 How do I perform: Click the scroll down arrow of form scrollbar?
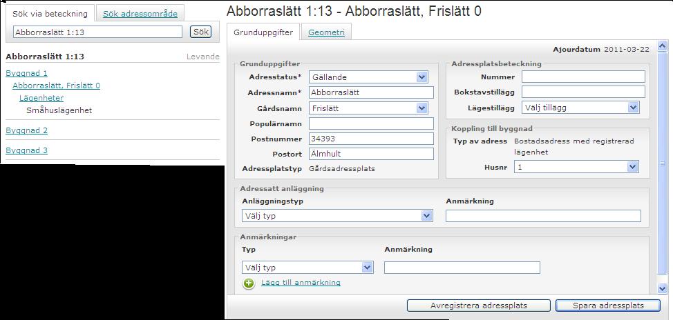[x=662, y=289]
